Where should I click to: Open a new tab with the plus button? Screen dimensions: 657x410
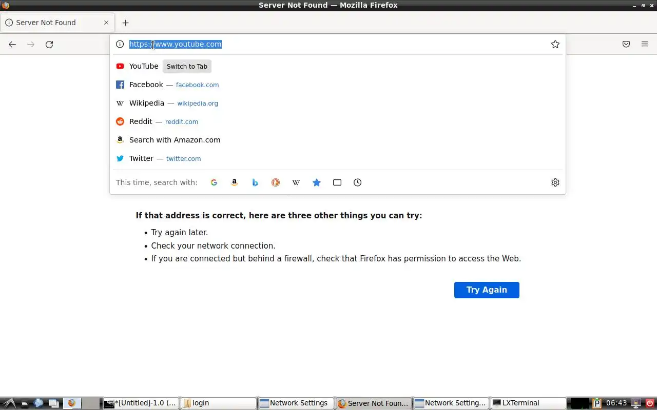coord(125,23)
